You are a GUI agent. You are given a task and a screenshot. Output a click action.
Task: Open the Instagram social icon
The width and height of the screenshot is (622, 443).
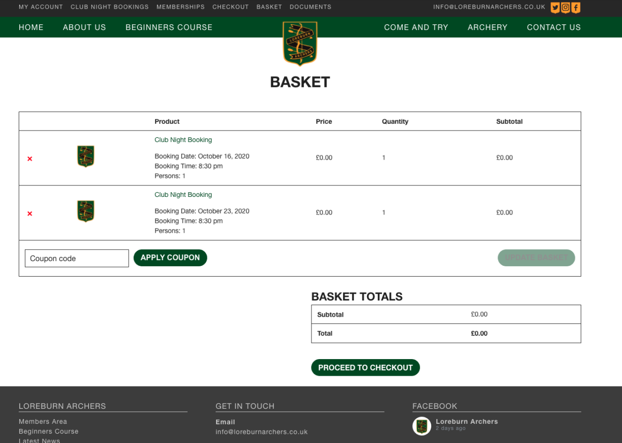coord(566,7)
